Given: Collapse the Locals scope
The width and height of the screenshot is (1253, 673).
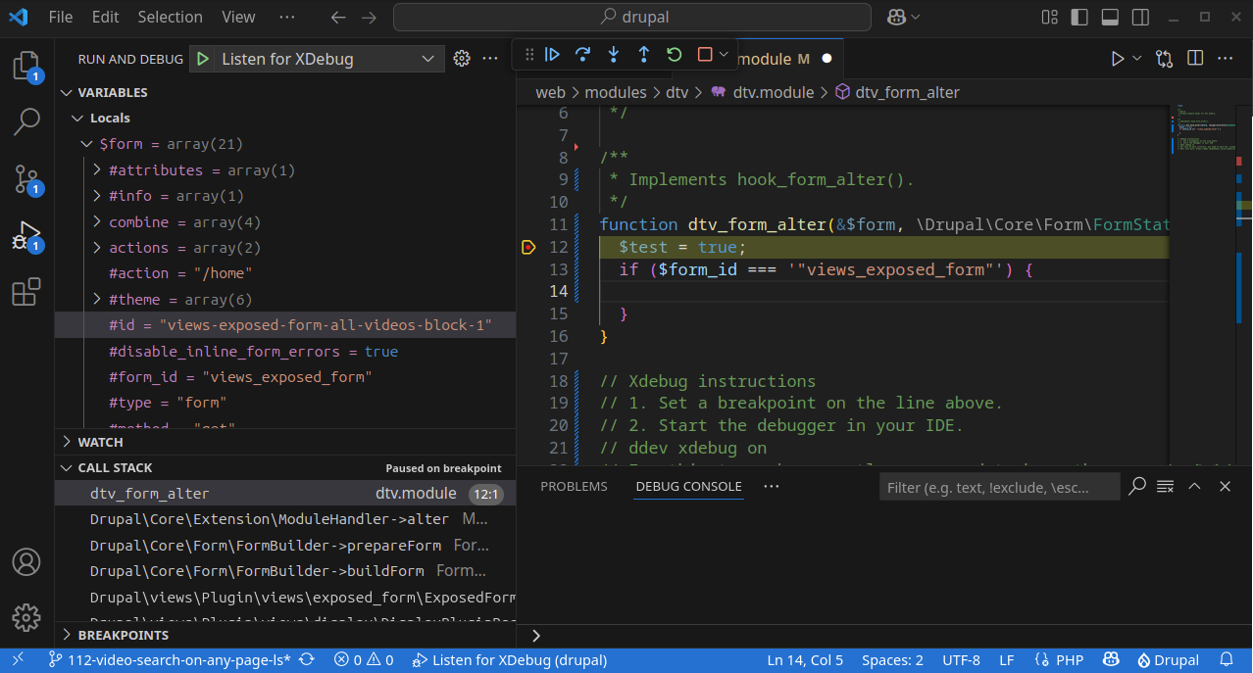Looking at the screenshot, I should [x=78, y=118].
